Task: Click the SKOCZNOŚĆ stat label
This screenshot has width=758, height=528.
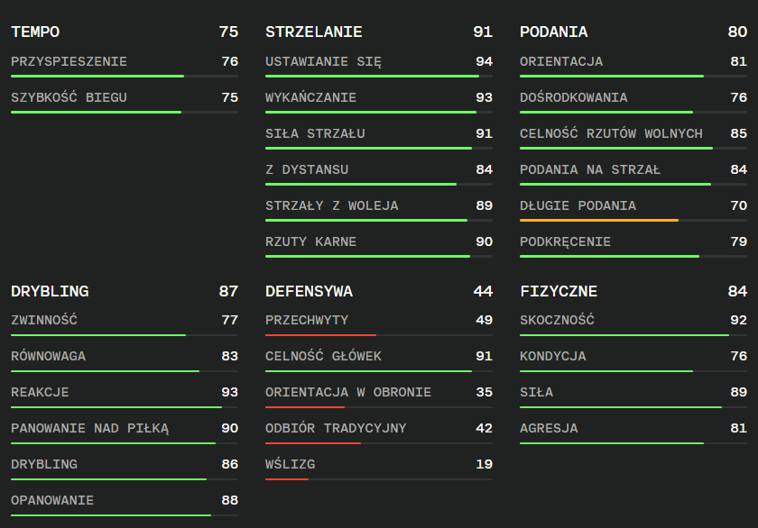Action: click(x=557, y=320)
